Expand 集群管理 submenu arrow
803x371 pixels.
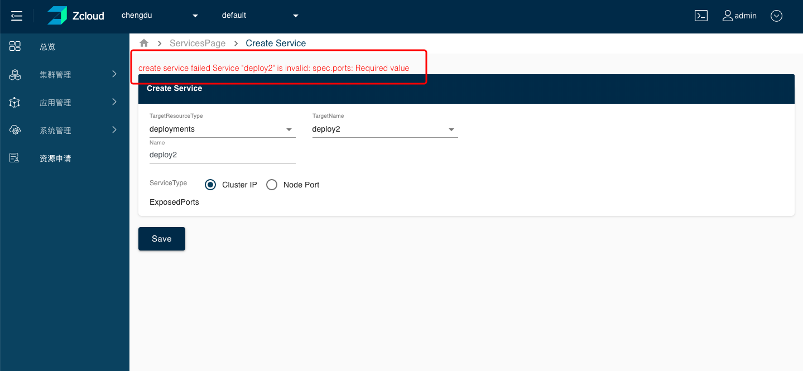(114, 74)
